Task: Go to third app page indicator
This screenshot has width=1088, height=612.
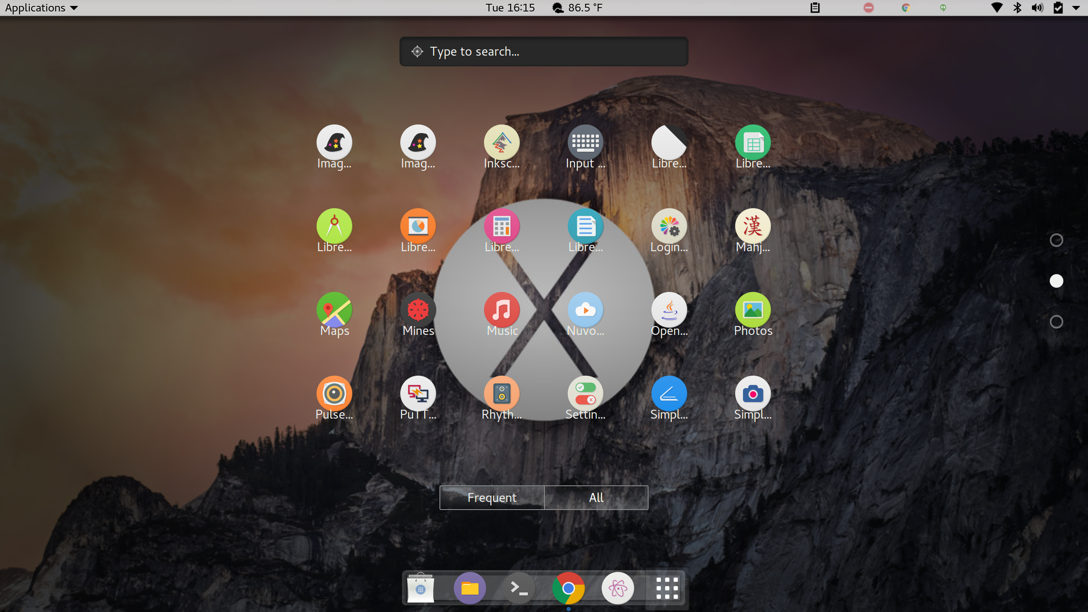Action: 1056,322
